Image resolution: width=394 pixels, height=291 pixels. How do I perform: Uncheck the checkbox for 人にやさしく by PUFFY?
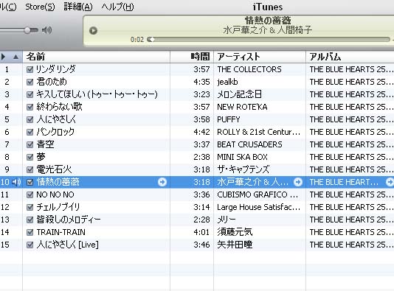click(x=30, y=119)
